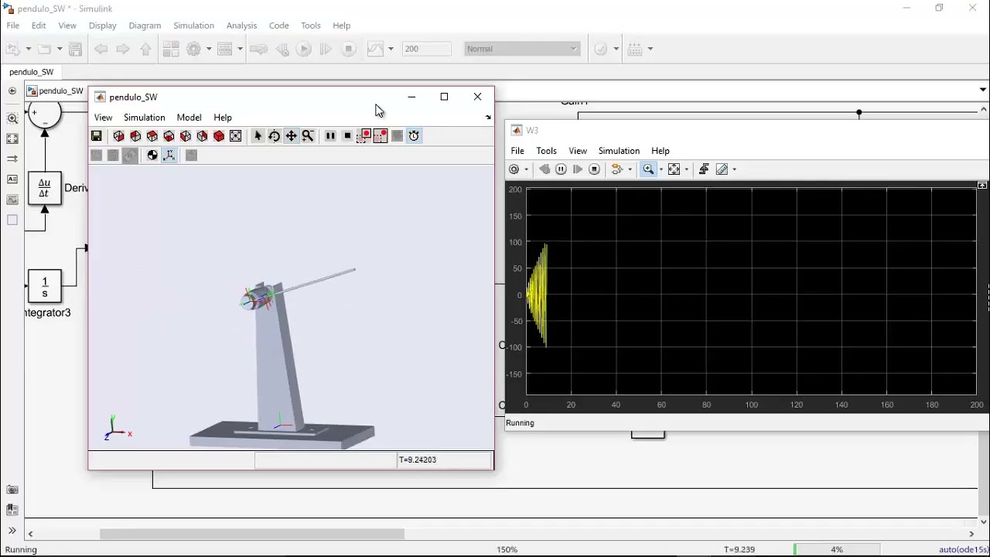
Task: Select the arrow pointer tool in pendulo_SW viewer
Action: [258, 136]
